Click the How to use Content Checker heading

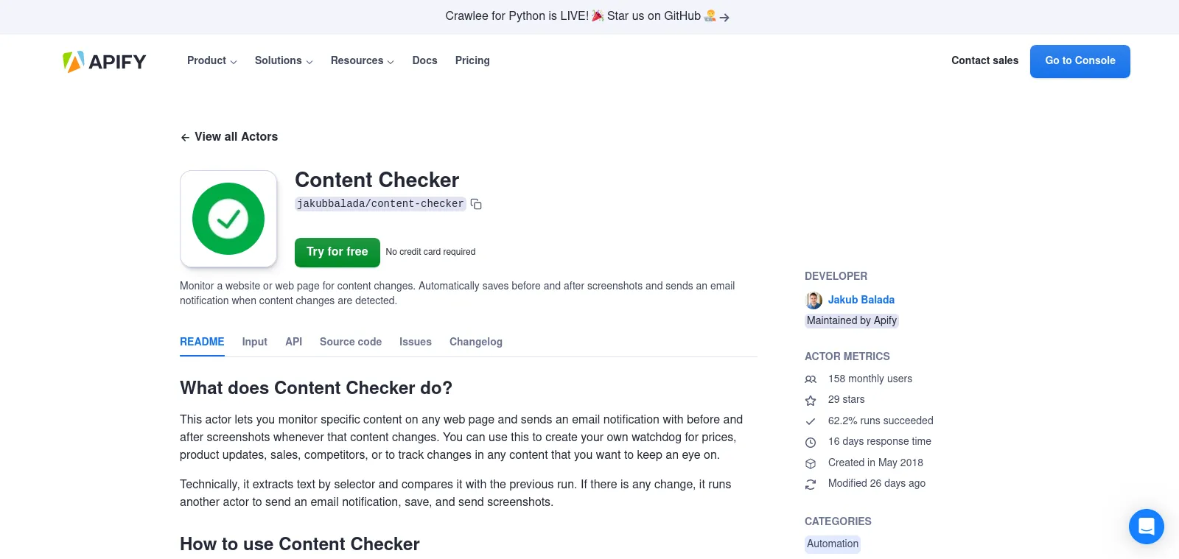point(299,544)
